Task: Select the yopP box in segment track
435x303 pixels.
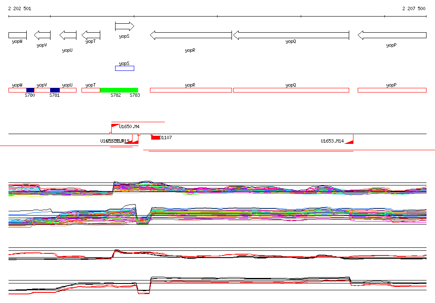Action: (392, 90)
